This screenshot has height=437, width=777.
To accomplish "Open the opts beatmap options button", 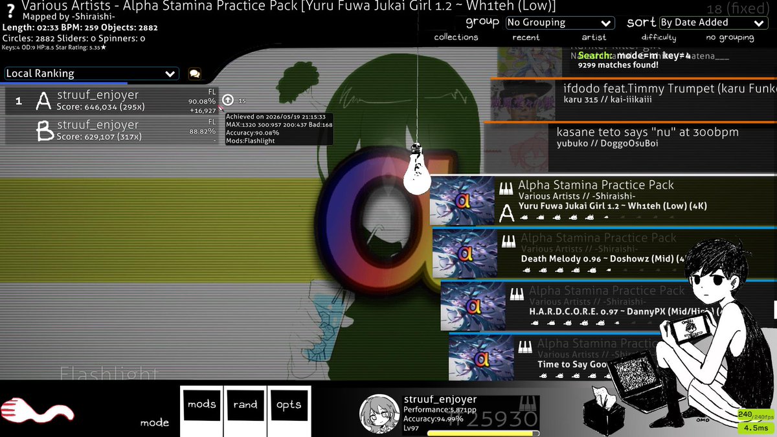I will click(289, 411).
